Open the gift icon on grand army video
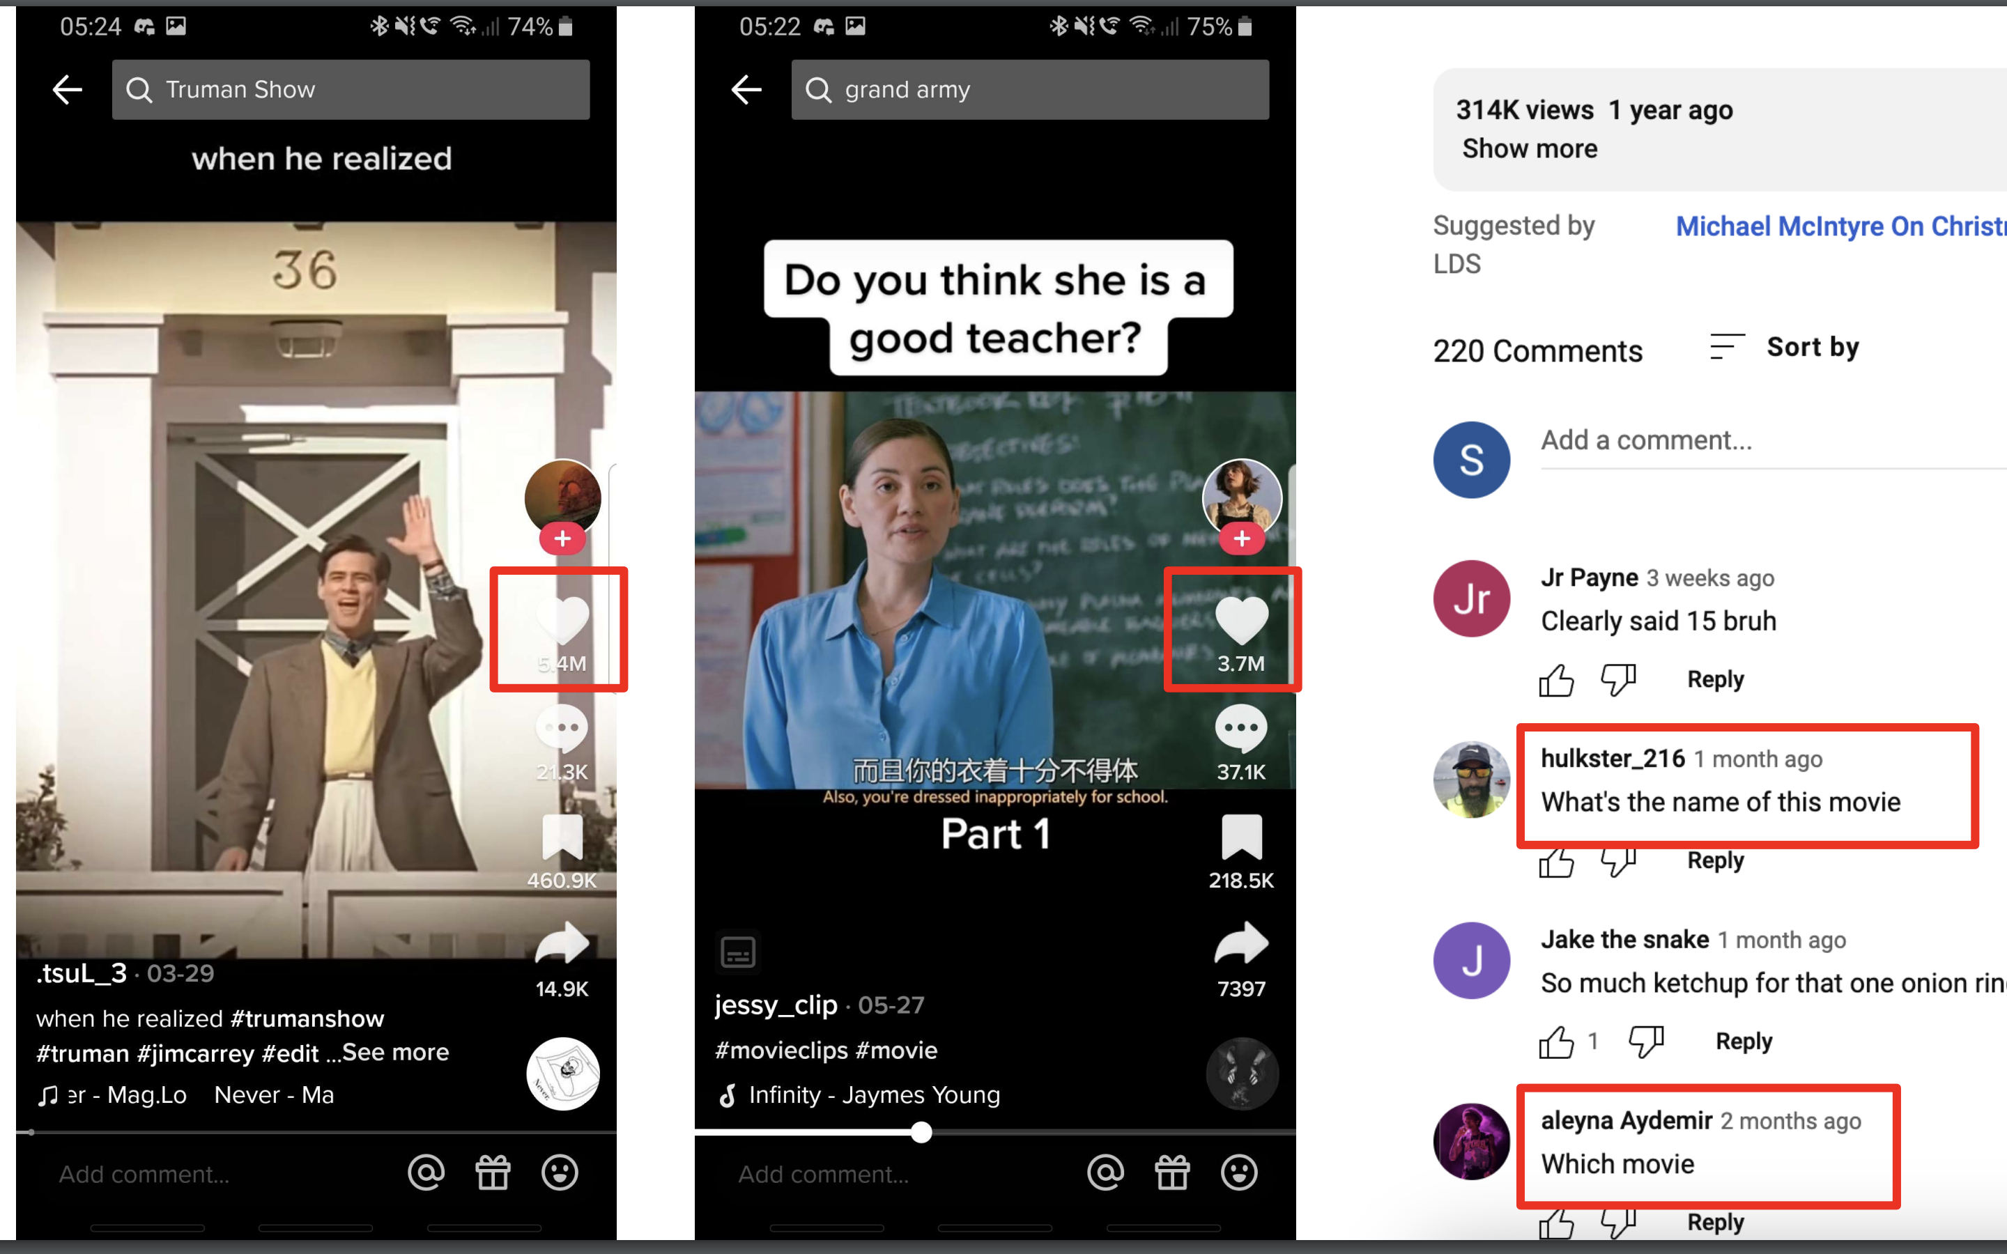The image size is (2007, 1254). pos(1172,1172)
